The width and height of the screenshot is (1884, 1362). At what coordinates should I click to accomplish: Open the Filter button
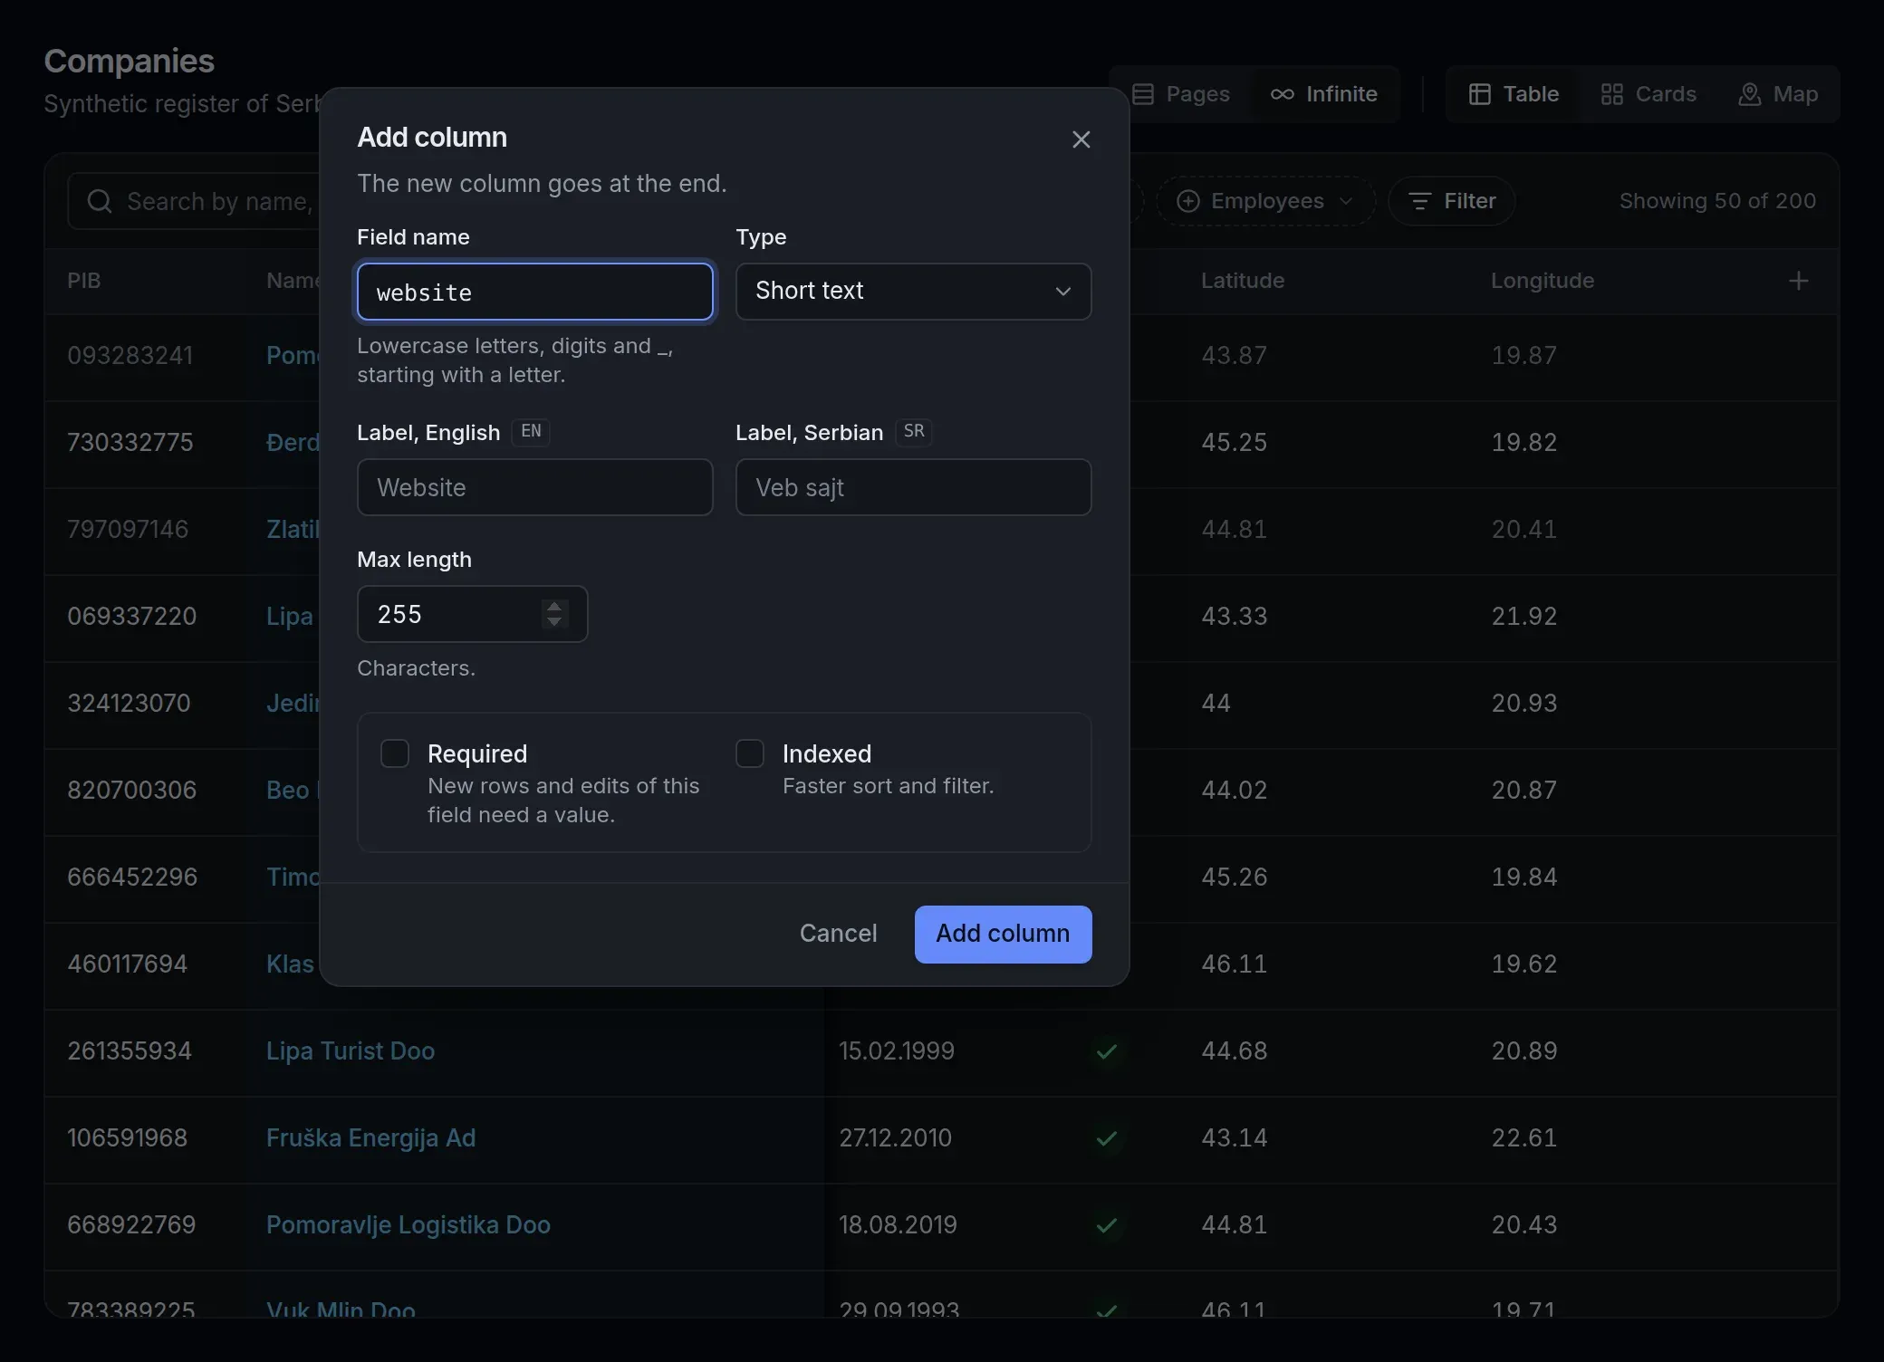pos(1451,201)
